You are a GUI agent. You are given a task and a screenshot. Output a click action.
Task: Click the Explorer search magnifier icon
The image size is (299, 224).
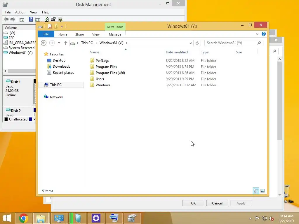[259, 43]
